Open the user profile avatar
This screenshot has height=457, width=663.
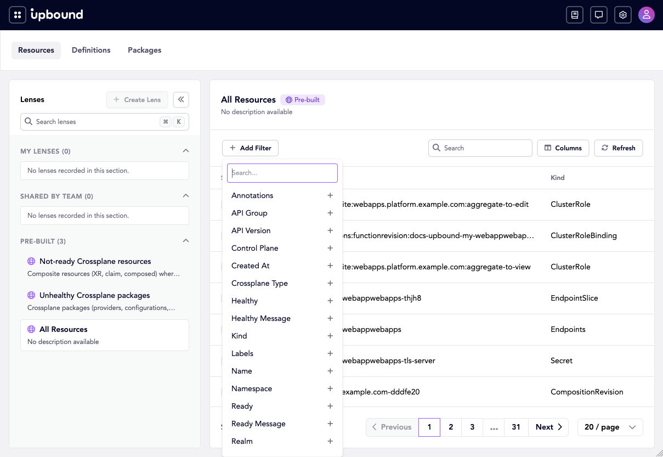pyautogui.click(x=647, y=15)
